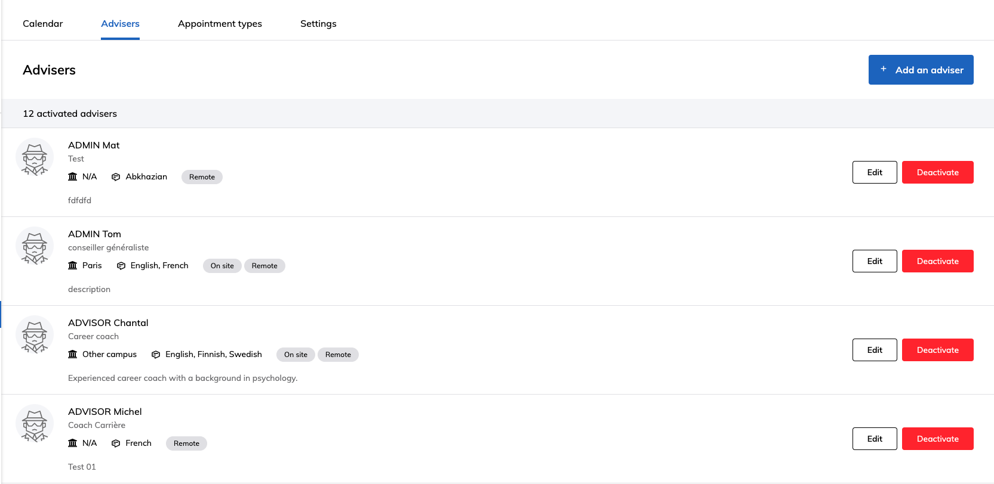Click the On site tag for ADVISOR Chantal
Screen dimensions: 994x484
296,355
